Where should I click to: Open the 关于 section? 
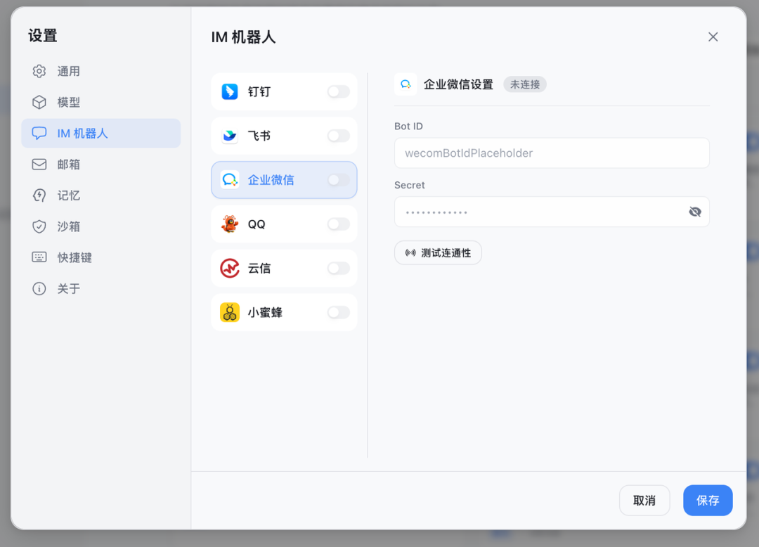(100, 288)
